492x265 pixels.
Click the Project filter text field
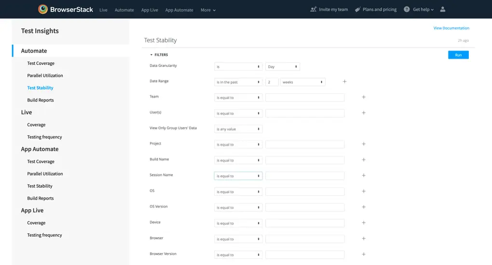pos(305,144)
